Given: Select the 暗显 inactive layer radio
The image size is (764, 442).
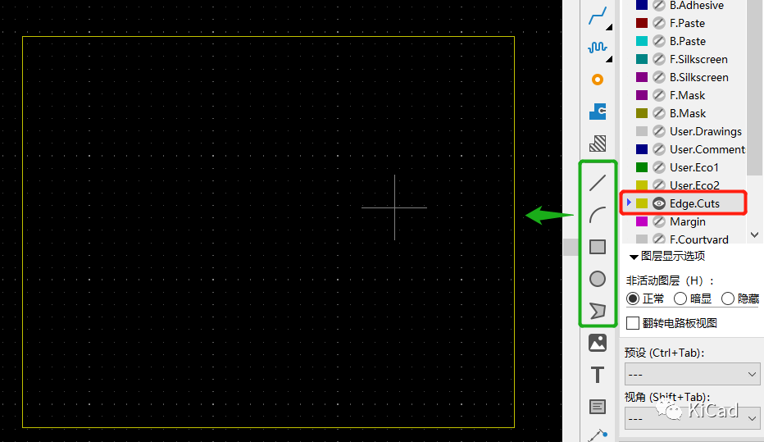Looking at the screenshot, I should click(680, 298).
